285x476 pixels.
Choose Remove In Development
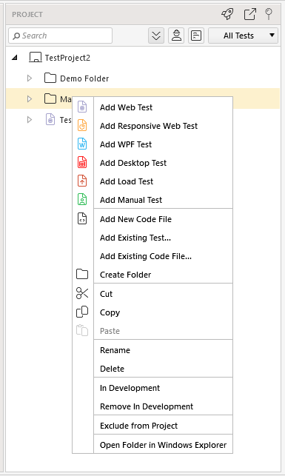[163, 406]
